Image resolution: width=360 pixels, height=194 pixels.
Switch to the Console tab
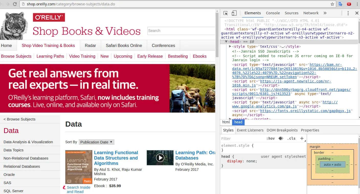[273, 13]
